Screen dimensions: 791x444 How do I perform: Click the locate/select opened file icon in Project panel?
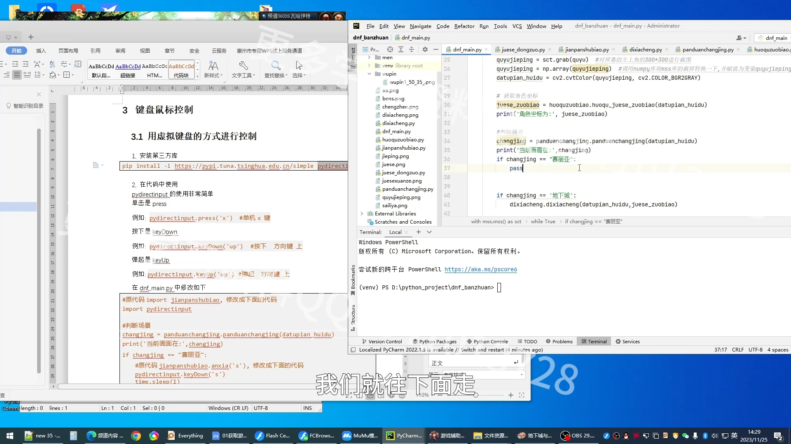(x=390, y=49)
